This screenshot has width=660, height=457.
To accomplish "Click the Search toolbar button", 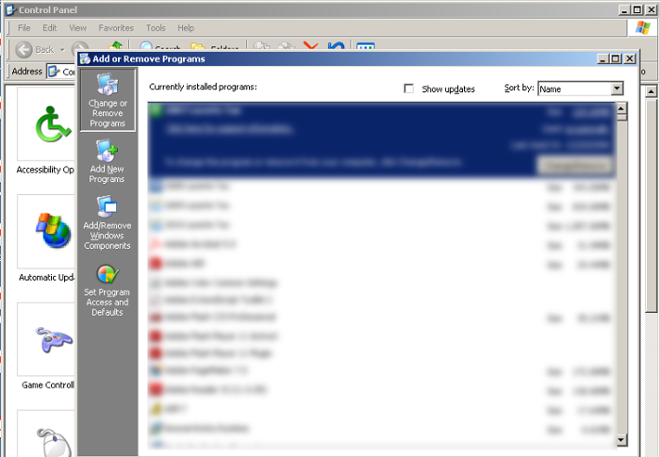I will 160,49.
